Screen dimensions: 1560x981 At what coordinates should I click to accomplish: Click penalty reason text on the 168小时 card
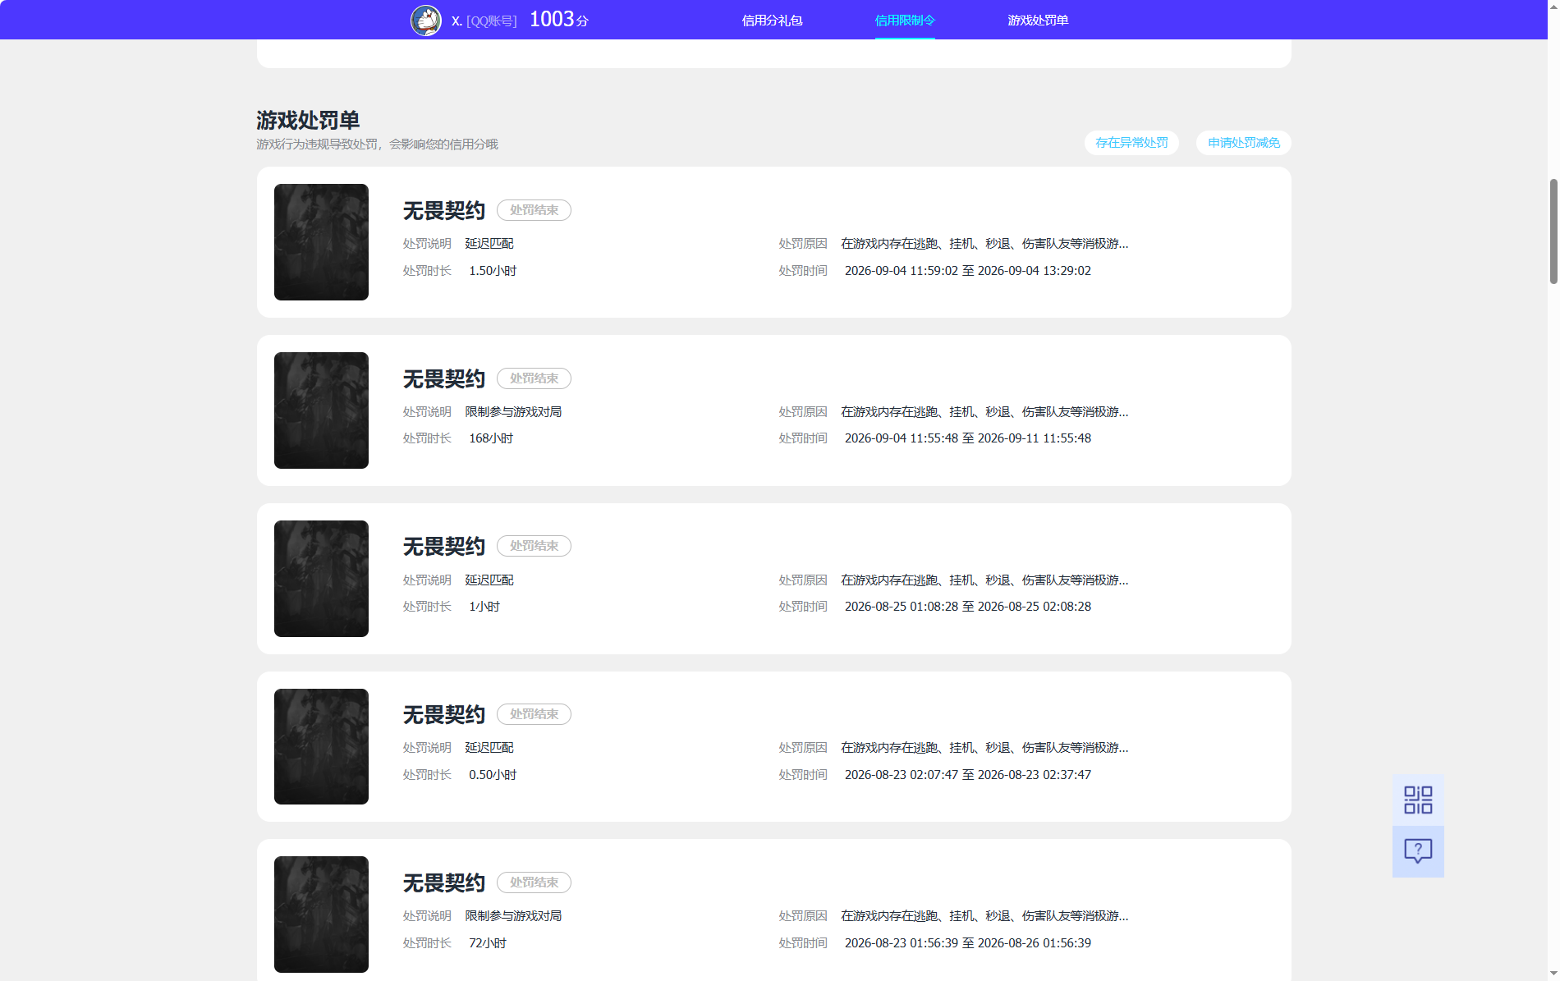[x=984, y=412]
